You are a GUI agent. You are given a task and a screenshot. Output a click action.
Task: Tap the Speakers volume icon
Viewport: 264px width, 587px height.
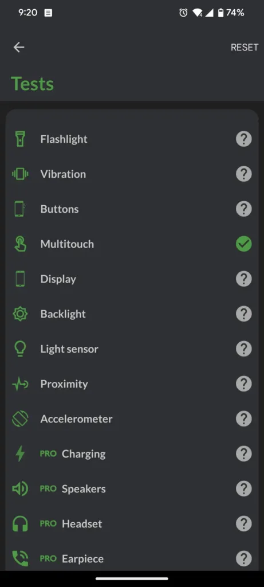pos(20,488)
